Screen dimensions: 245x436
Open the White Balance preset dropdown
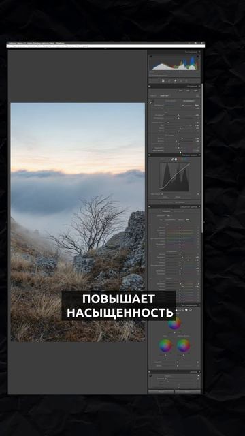pyautogui.click(x=189, y=101)
